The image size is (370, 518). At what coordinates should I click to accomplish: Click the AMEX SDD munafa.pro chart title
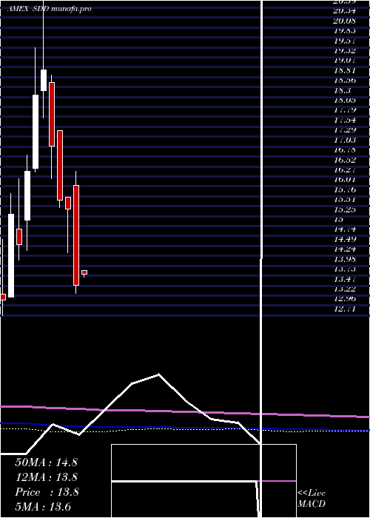pyautogui.click(x=50, y=9)
